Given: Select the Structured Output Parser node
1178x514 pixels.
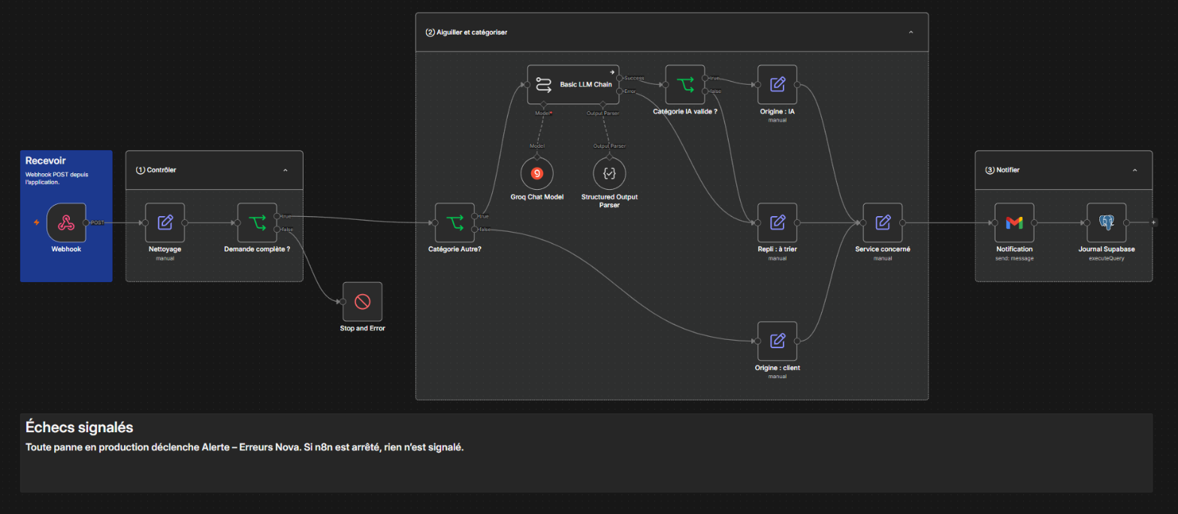Looking at the screenshot, I should tap(609, 173).
